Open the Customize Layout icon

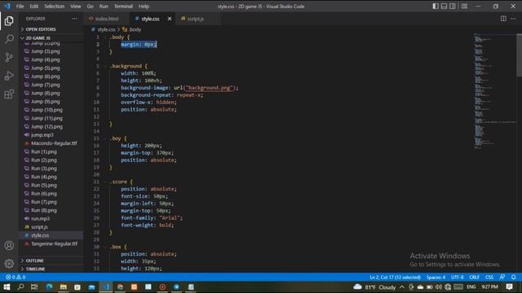coord(464,6)
